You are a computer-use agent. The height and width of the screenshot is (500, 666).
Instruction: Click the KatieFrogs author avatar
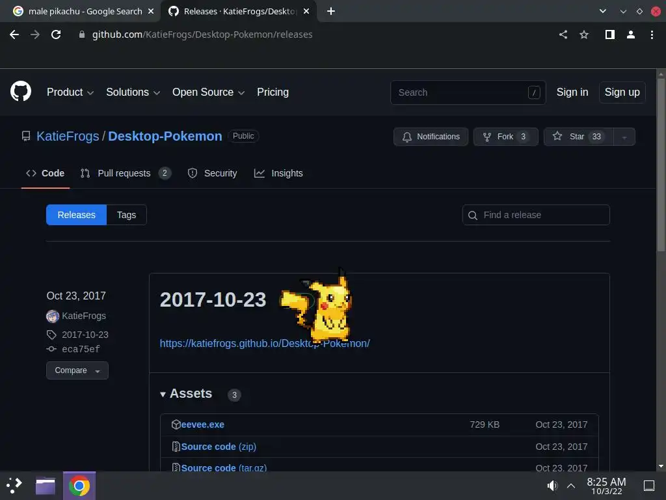52,316
